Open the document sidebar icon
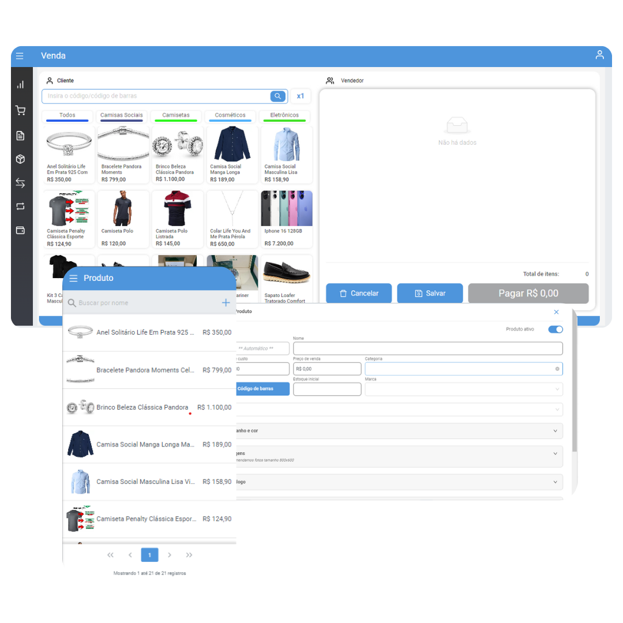623x623 pixels. tap(20, 136)
